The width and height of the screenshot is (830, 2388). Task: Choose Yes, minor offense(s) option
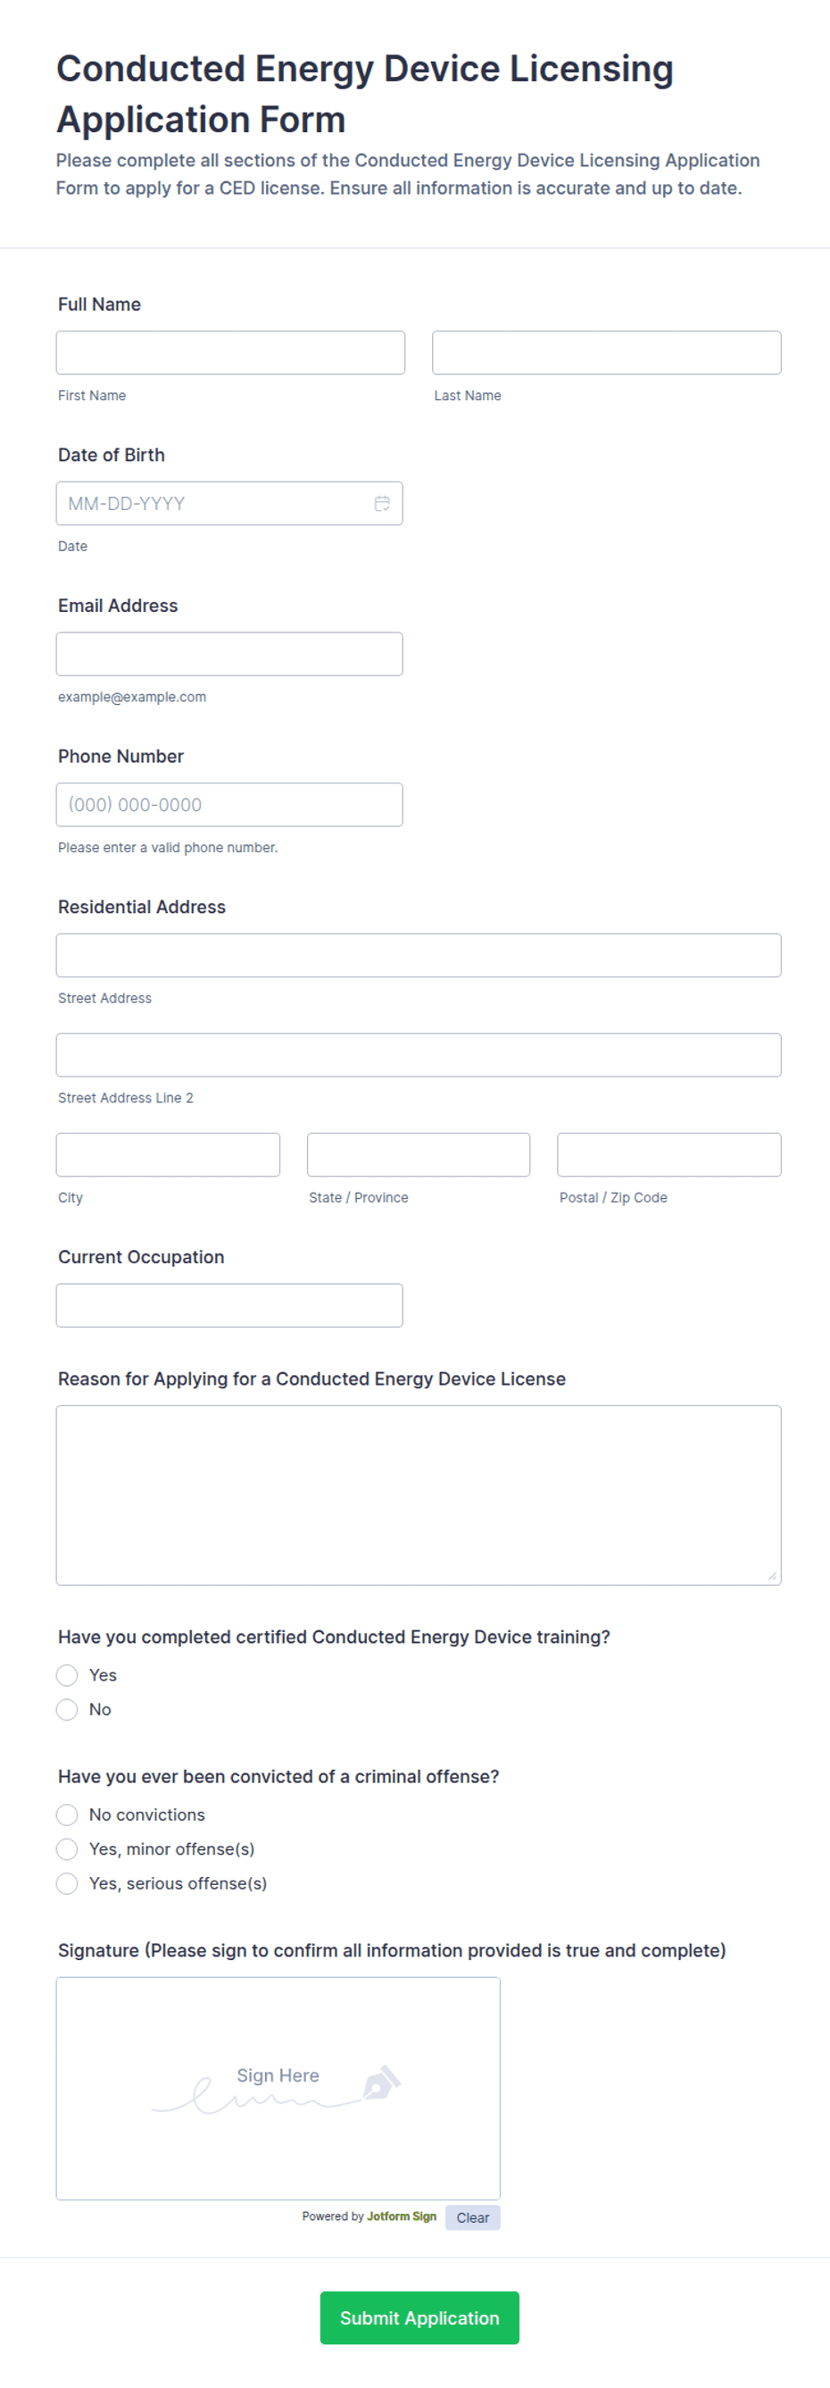67,1849
